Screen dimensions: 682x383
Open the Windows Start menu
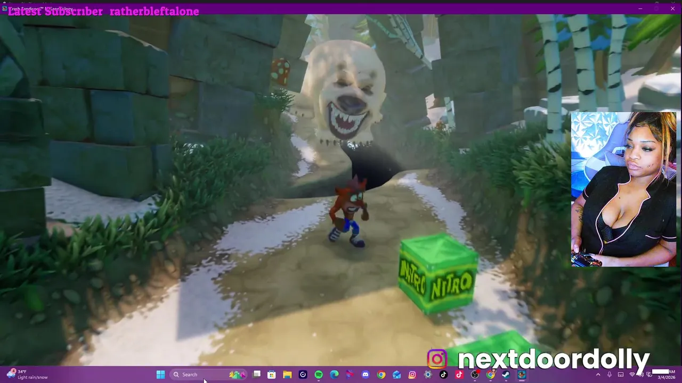[160, 374]
